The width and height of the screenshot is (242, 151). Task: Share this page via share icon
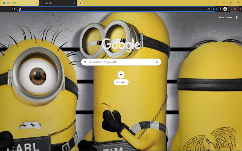click(x=209, y=9)
